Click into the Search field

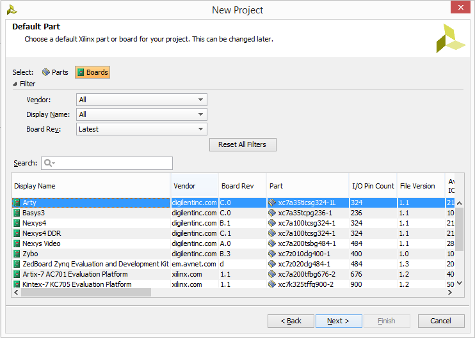tap(107, 164)
